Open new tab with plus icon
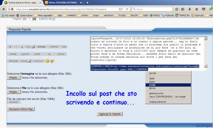 coord(87,3)
